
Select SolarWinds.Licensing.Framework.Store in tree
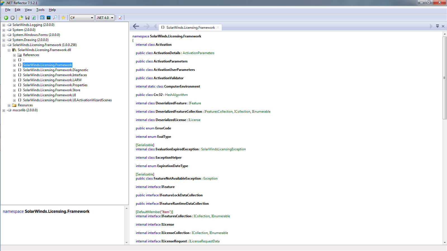point(52,90)
